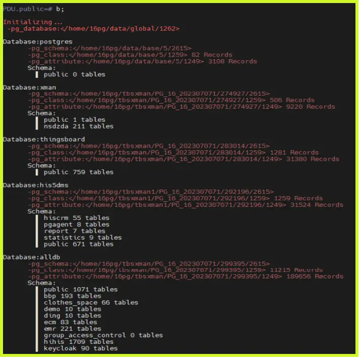Click the Database:alldb heading
Screen dimensions: 359x358
31,257
